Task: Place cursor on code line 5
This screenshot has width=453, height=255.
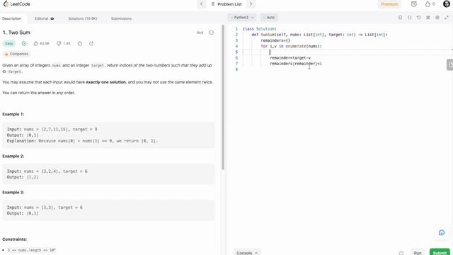Action: pos(347,52)
